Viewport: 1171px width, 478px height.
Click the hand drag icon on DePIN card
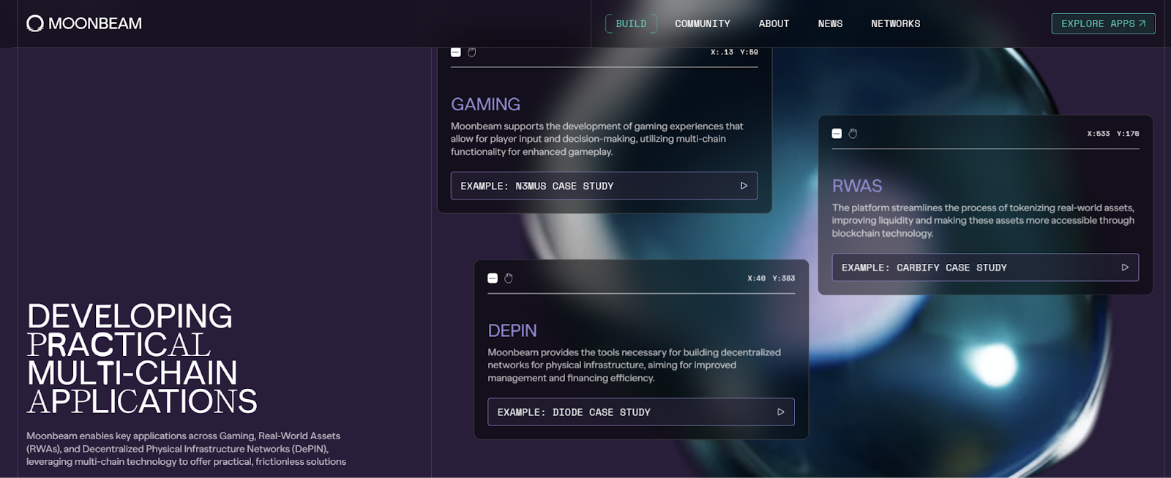(x=509, y=278)
